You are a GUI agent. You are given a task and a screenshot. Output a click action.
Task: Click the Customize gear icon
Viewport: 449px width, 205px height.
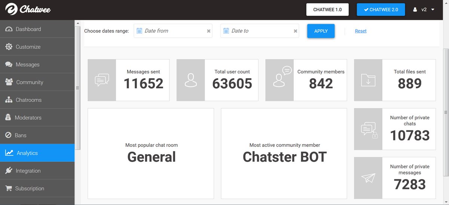click(9, 47)
